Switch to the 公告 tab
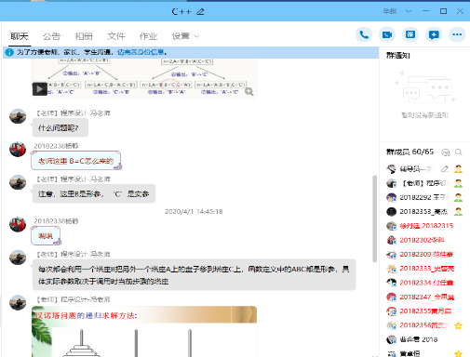The width and height of the screenshot is (470, 357). [x=51, y=36]
